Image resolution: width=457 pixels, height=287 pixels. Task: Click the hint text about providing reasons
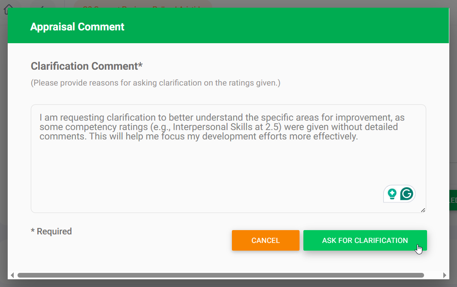[x=155, y=83]
